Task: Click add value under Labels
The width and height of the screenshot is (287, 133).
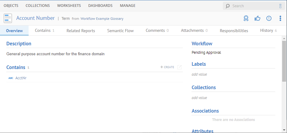Action: (199, 74)
